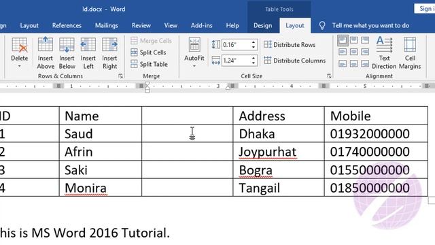Select Align Bottom Right alignment
The image size is (435, 245).
click(365, 64)
